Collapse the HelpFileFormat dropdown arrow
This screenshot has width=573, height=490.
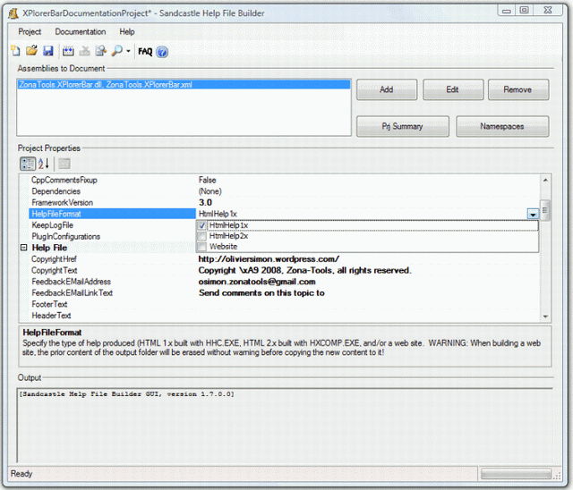[533, 215]
